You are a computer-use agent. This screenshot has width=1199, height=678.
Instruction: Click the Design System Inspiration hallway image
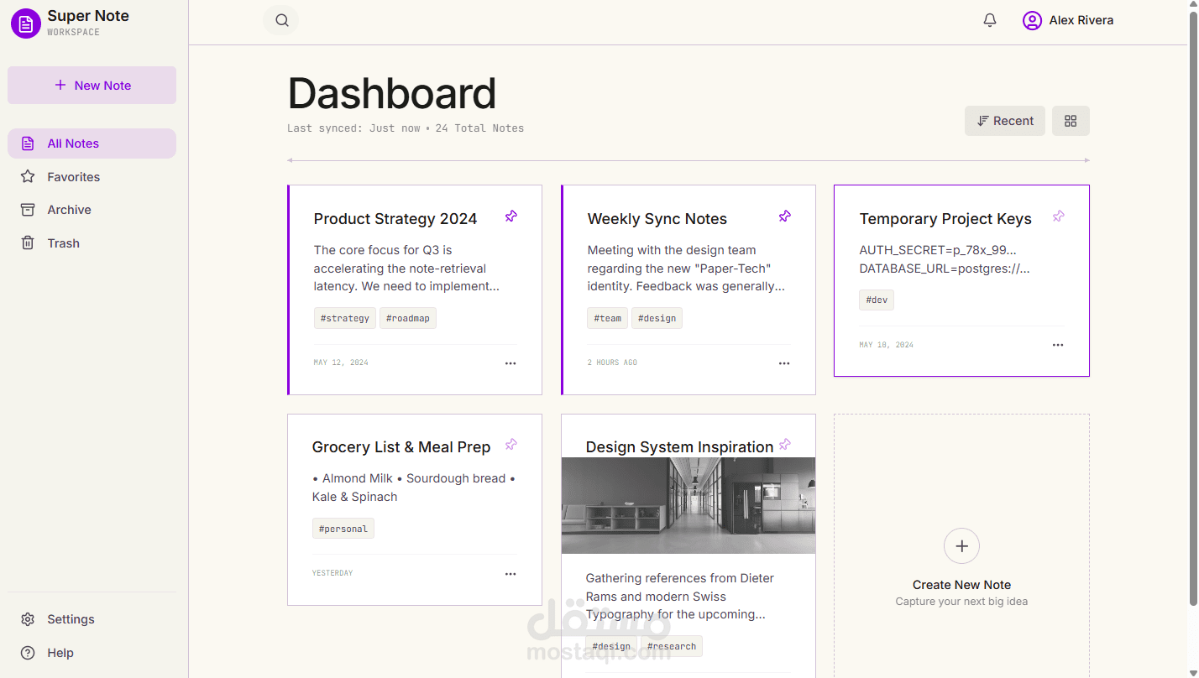[x=689, y=505]
